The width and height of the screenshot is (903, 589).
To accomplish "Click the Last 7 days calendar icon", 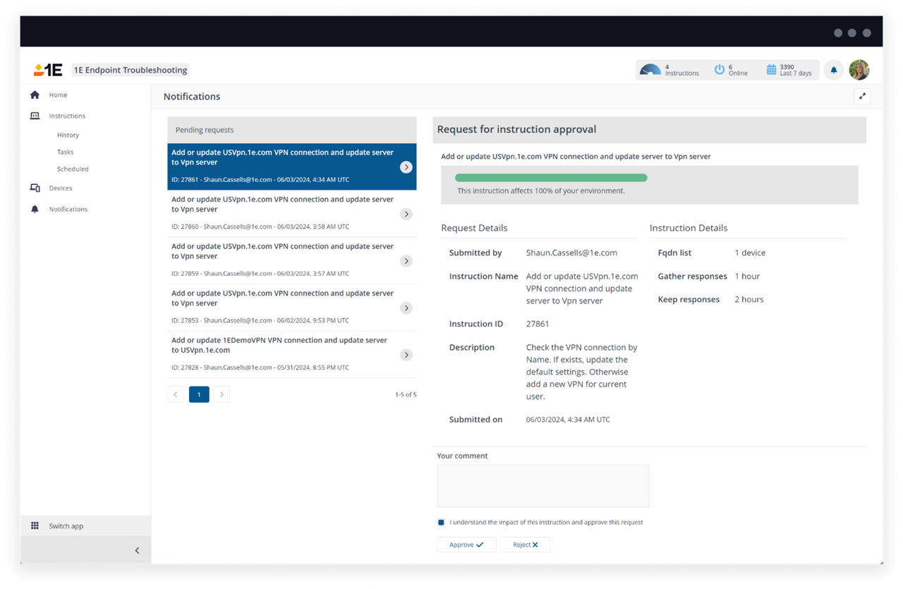I will pyautogui.click(x=771, y=70).
